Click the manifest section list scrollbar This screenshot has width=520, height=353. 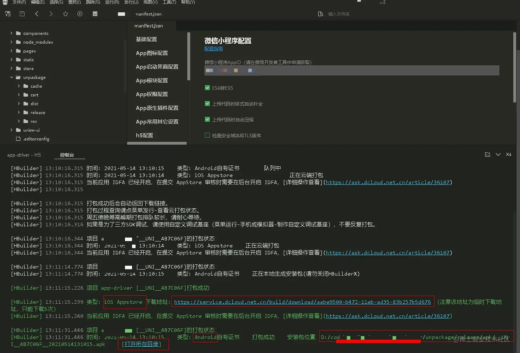tap(189, 56)
